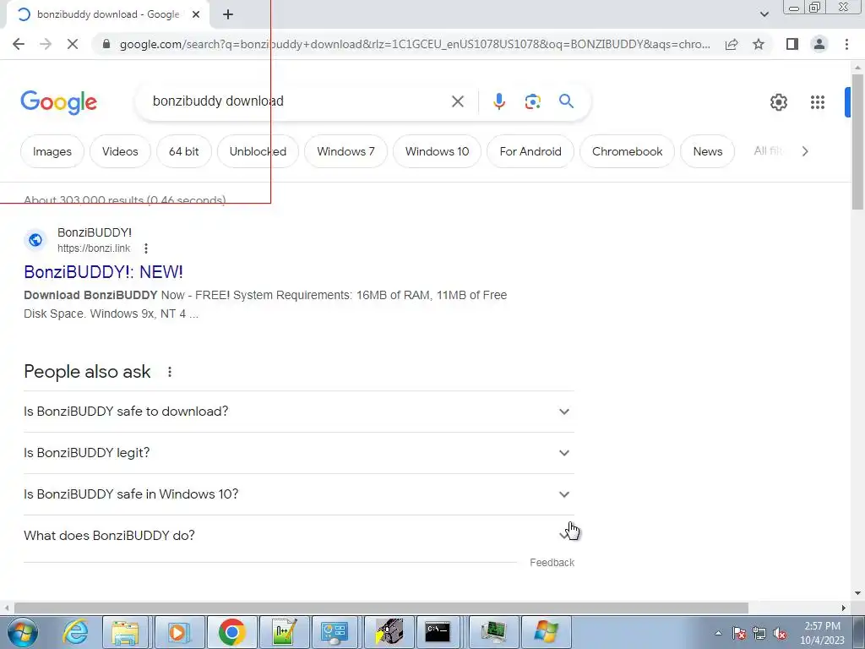Viewport: 865px width, 649px height.
Task: View site information via the lock icon
Action: coord(106,44)
